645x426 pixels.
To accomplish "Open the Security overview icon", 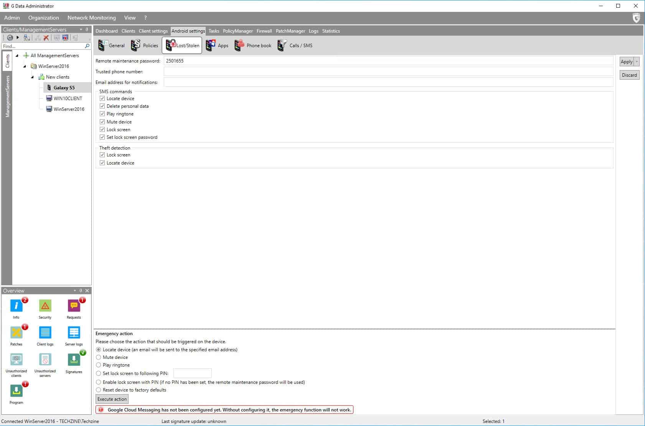I will [x=45, y=306].
